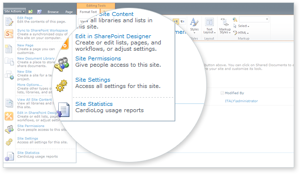Click small Site Statistics icon in left menu
Screen dimensions: 300x174
click(10, 157)
